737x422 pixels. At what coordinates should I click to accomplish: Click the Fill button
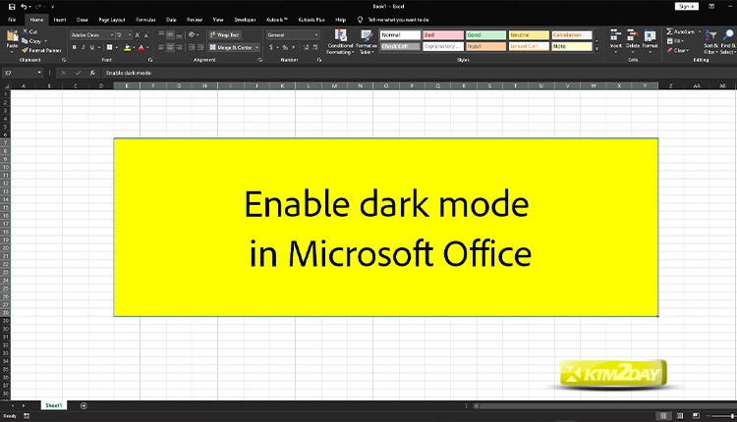[x=675, y=41]
